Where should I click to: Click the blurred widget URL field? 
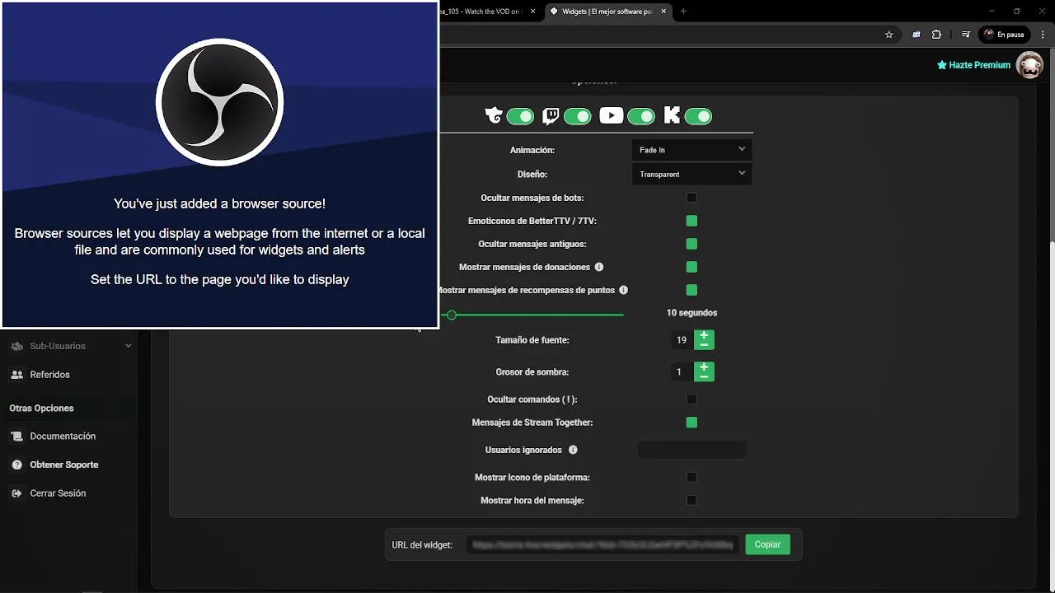click(x=603, y=544)
